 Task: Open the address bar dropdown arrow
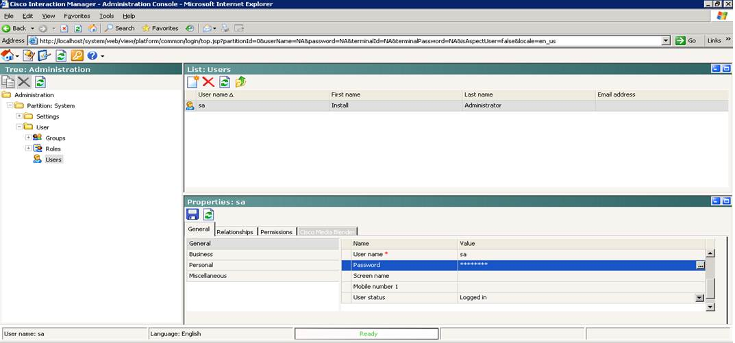pyautogui.click(x=666, y=41)
